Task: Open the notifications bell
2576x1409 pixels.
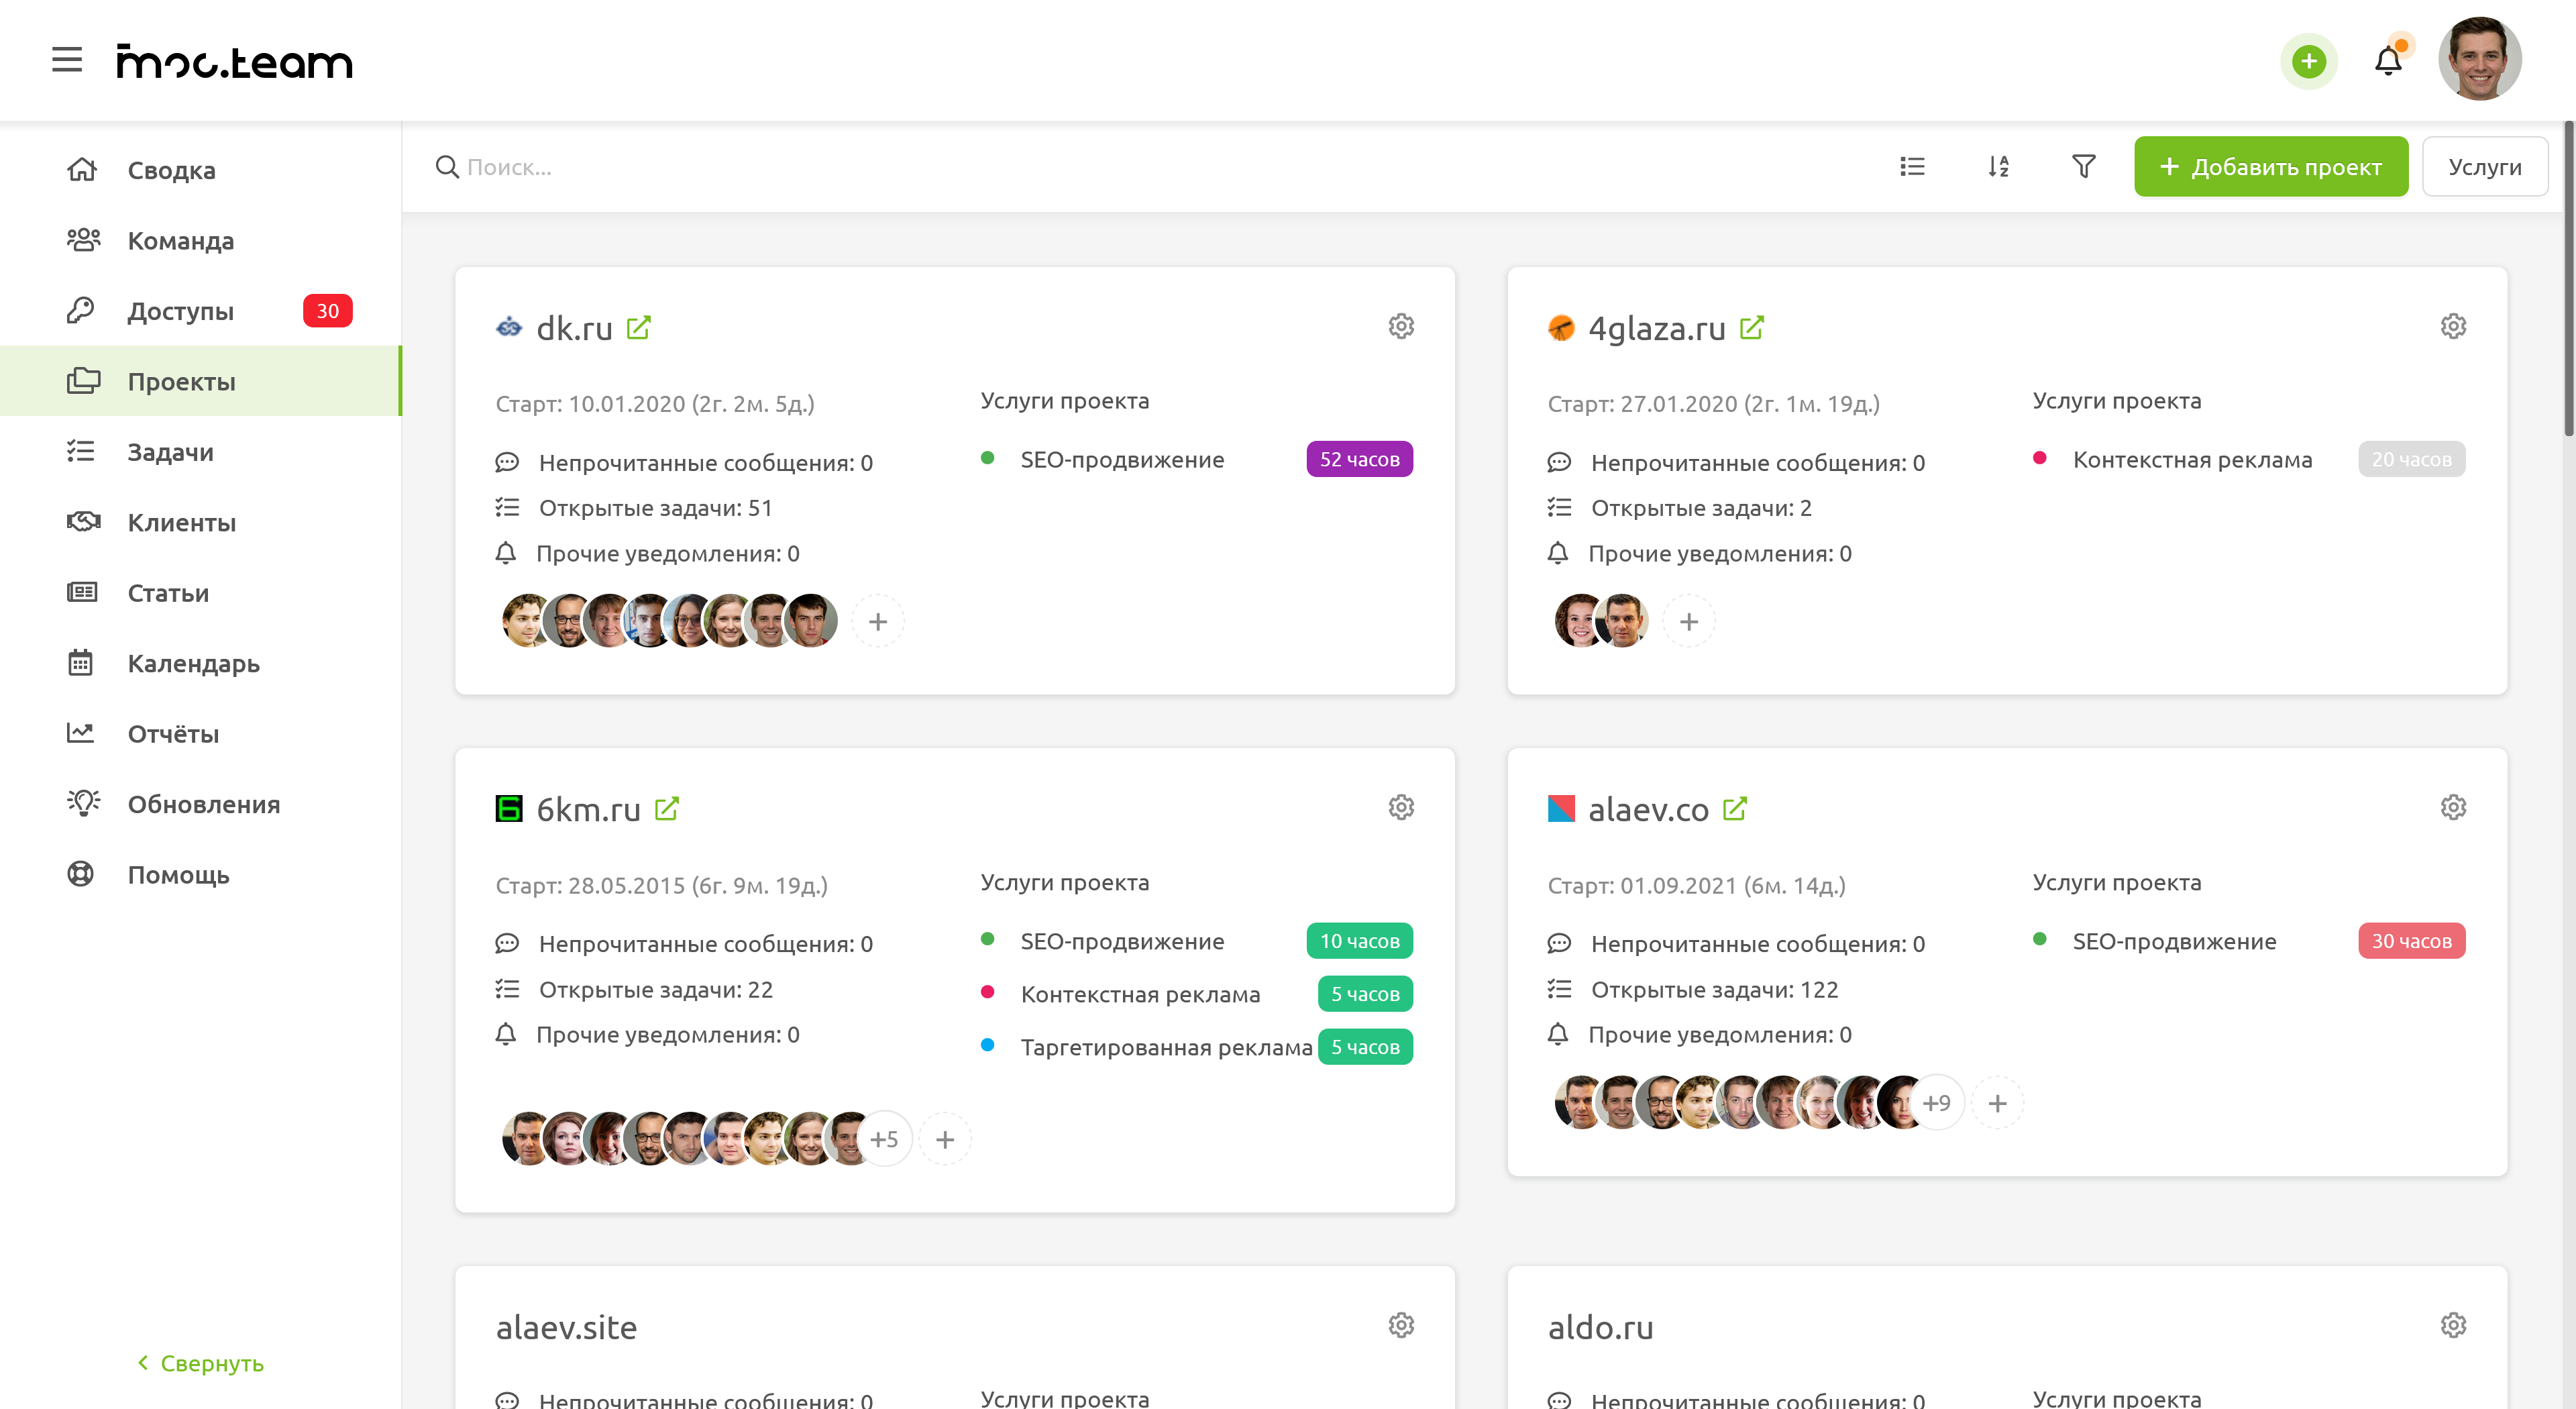Action: click(x=2388, y=62)
